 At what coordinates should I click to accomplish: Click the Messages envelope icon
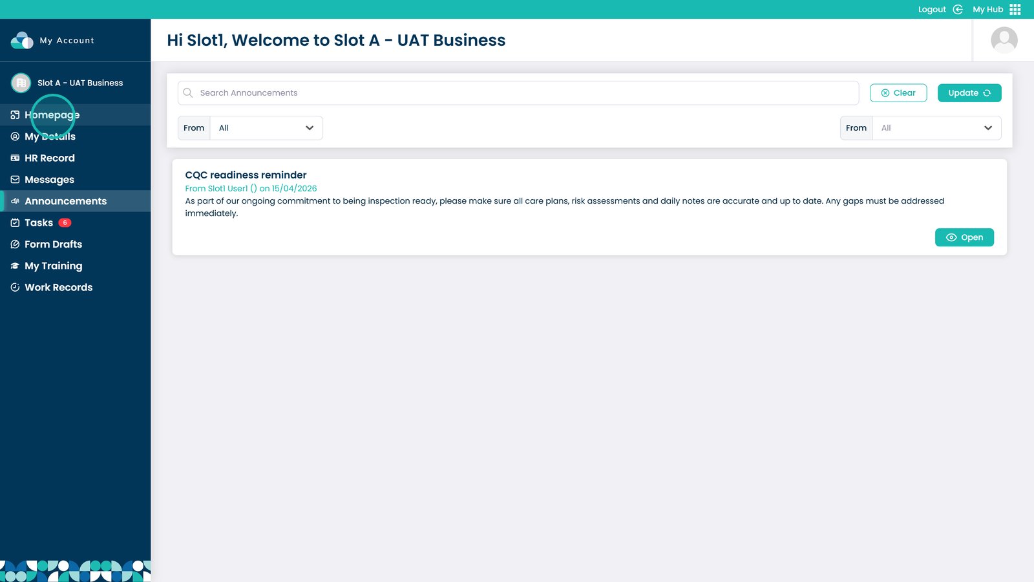pyautogui.click(x=15, y=180)
